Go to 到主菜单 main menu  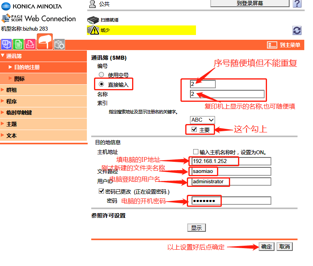click(x=284, y=45)
